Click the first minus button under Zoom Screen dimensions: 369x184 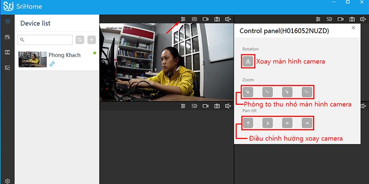pos(268,92)
